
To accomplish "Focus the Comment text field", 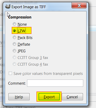I will (55, 83).
